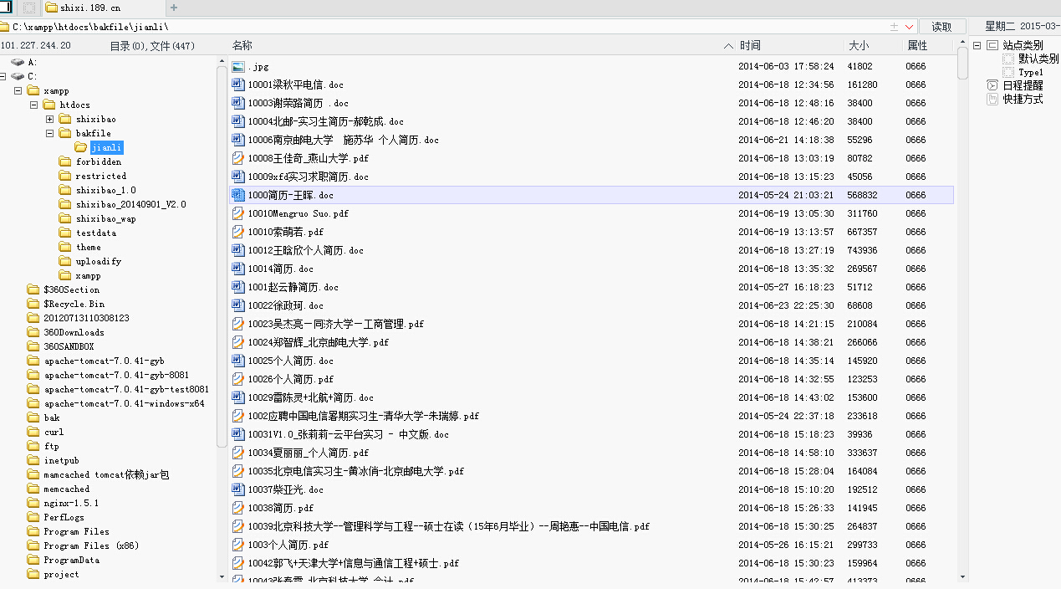Open 日程提醒 schedule reminder item
1061x589 pixels.
point(1023,85)
